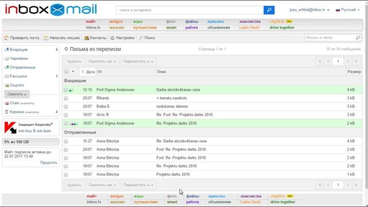Click the replied icon on Darba aizstāvēšanas runa
368x207 pixels.
pyautogui.click(x=71, y=90)
